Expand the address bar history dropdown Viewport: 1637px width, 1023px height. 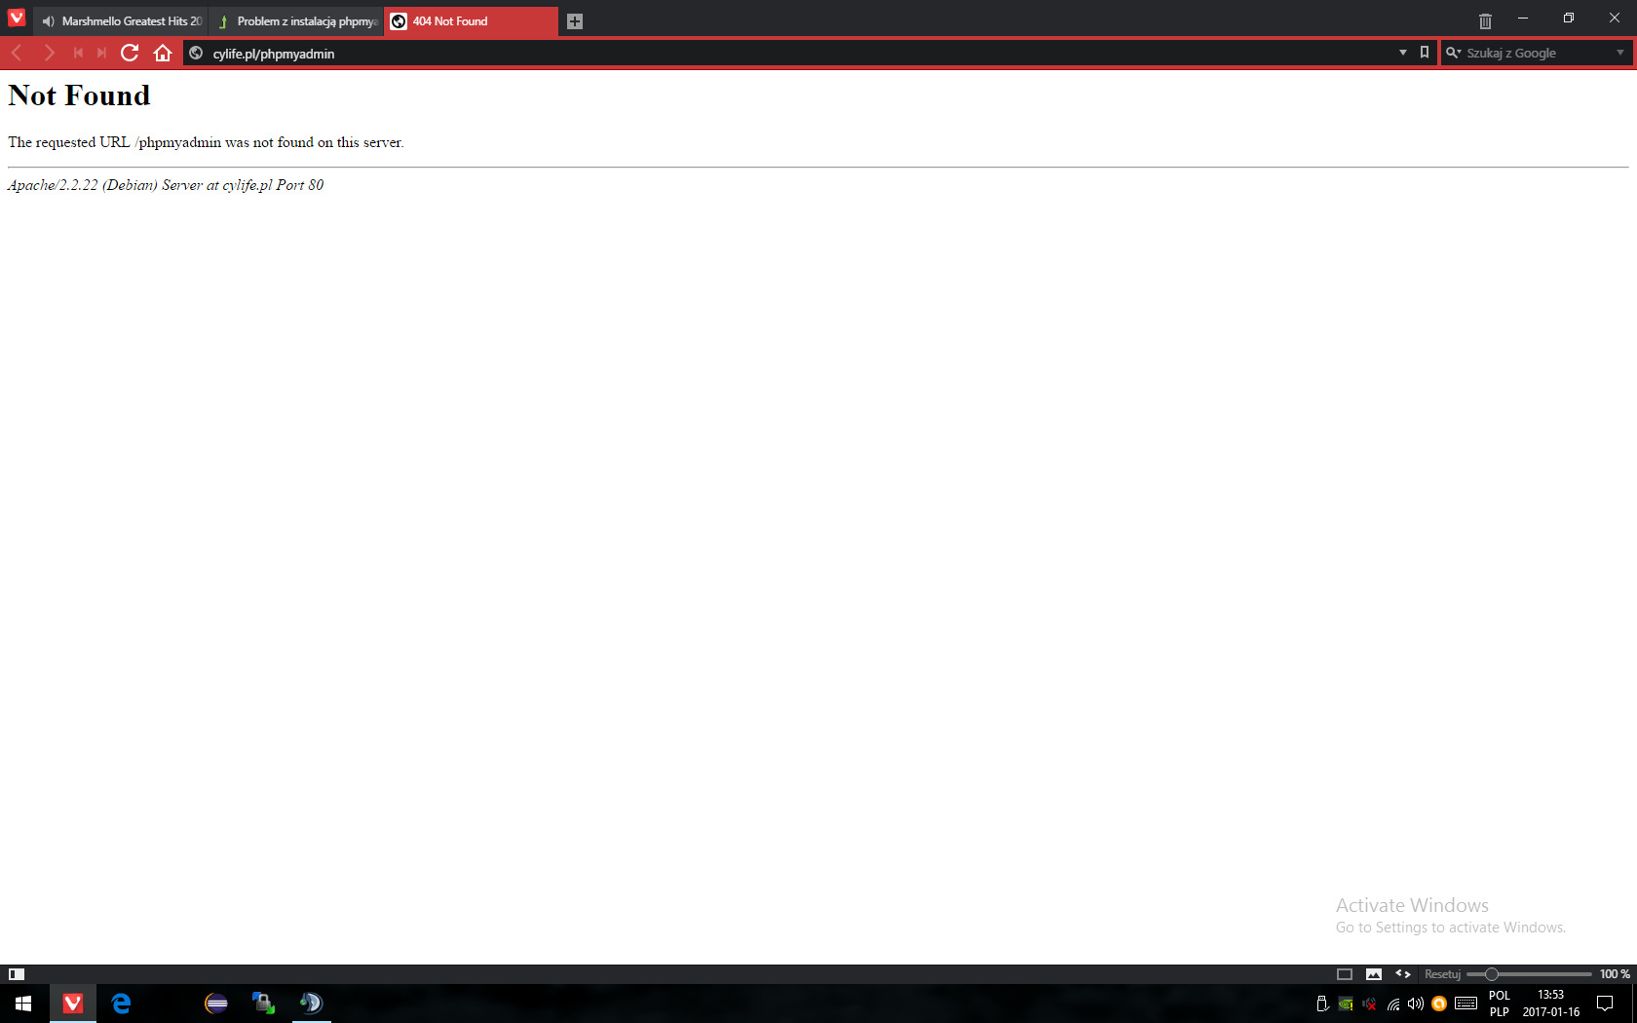(1403, 53)
